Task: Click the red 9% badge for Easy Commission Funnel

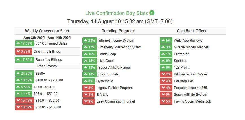Action: (x=89, y=101)
